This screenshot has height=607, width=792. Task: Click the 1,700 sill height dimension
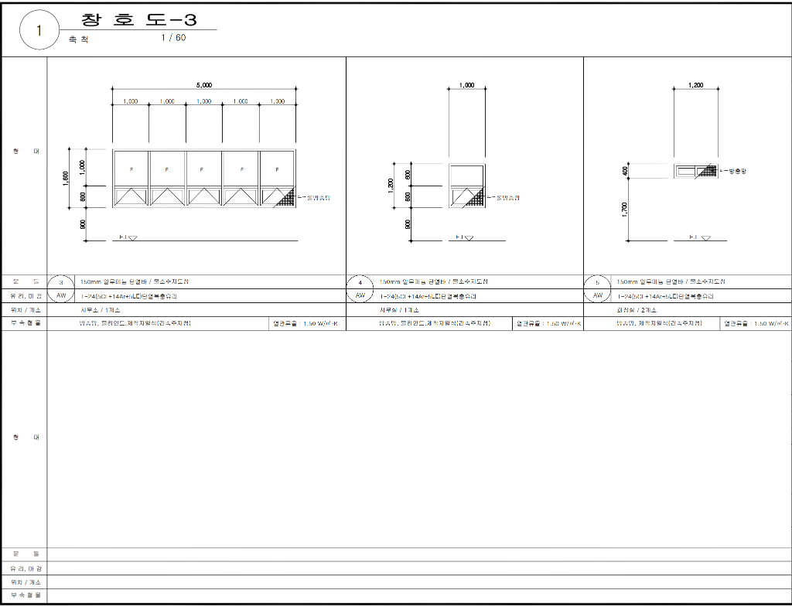(624, 210)
